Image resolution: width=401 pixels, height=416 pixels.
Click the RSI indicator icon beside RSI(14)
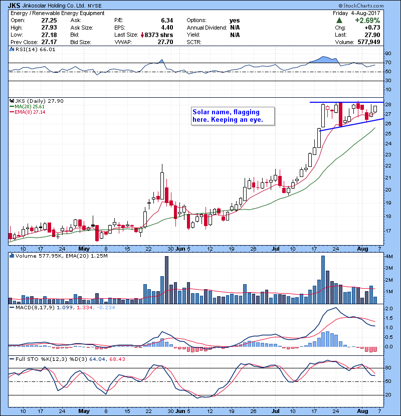[12, 49]
